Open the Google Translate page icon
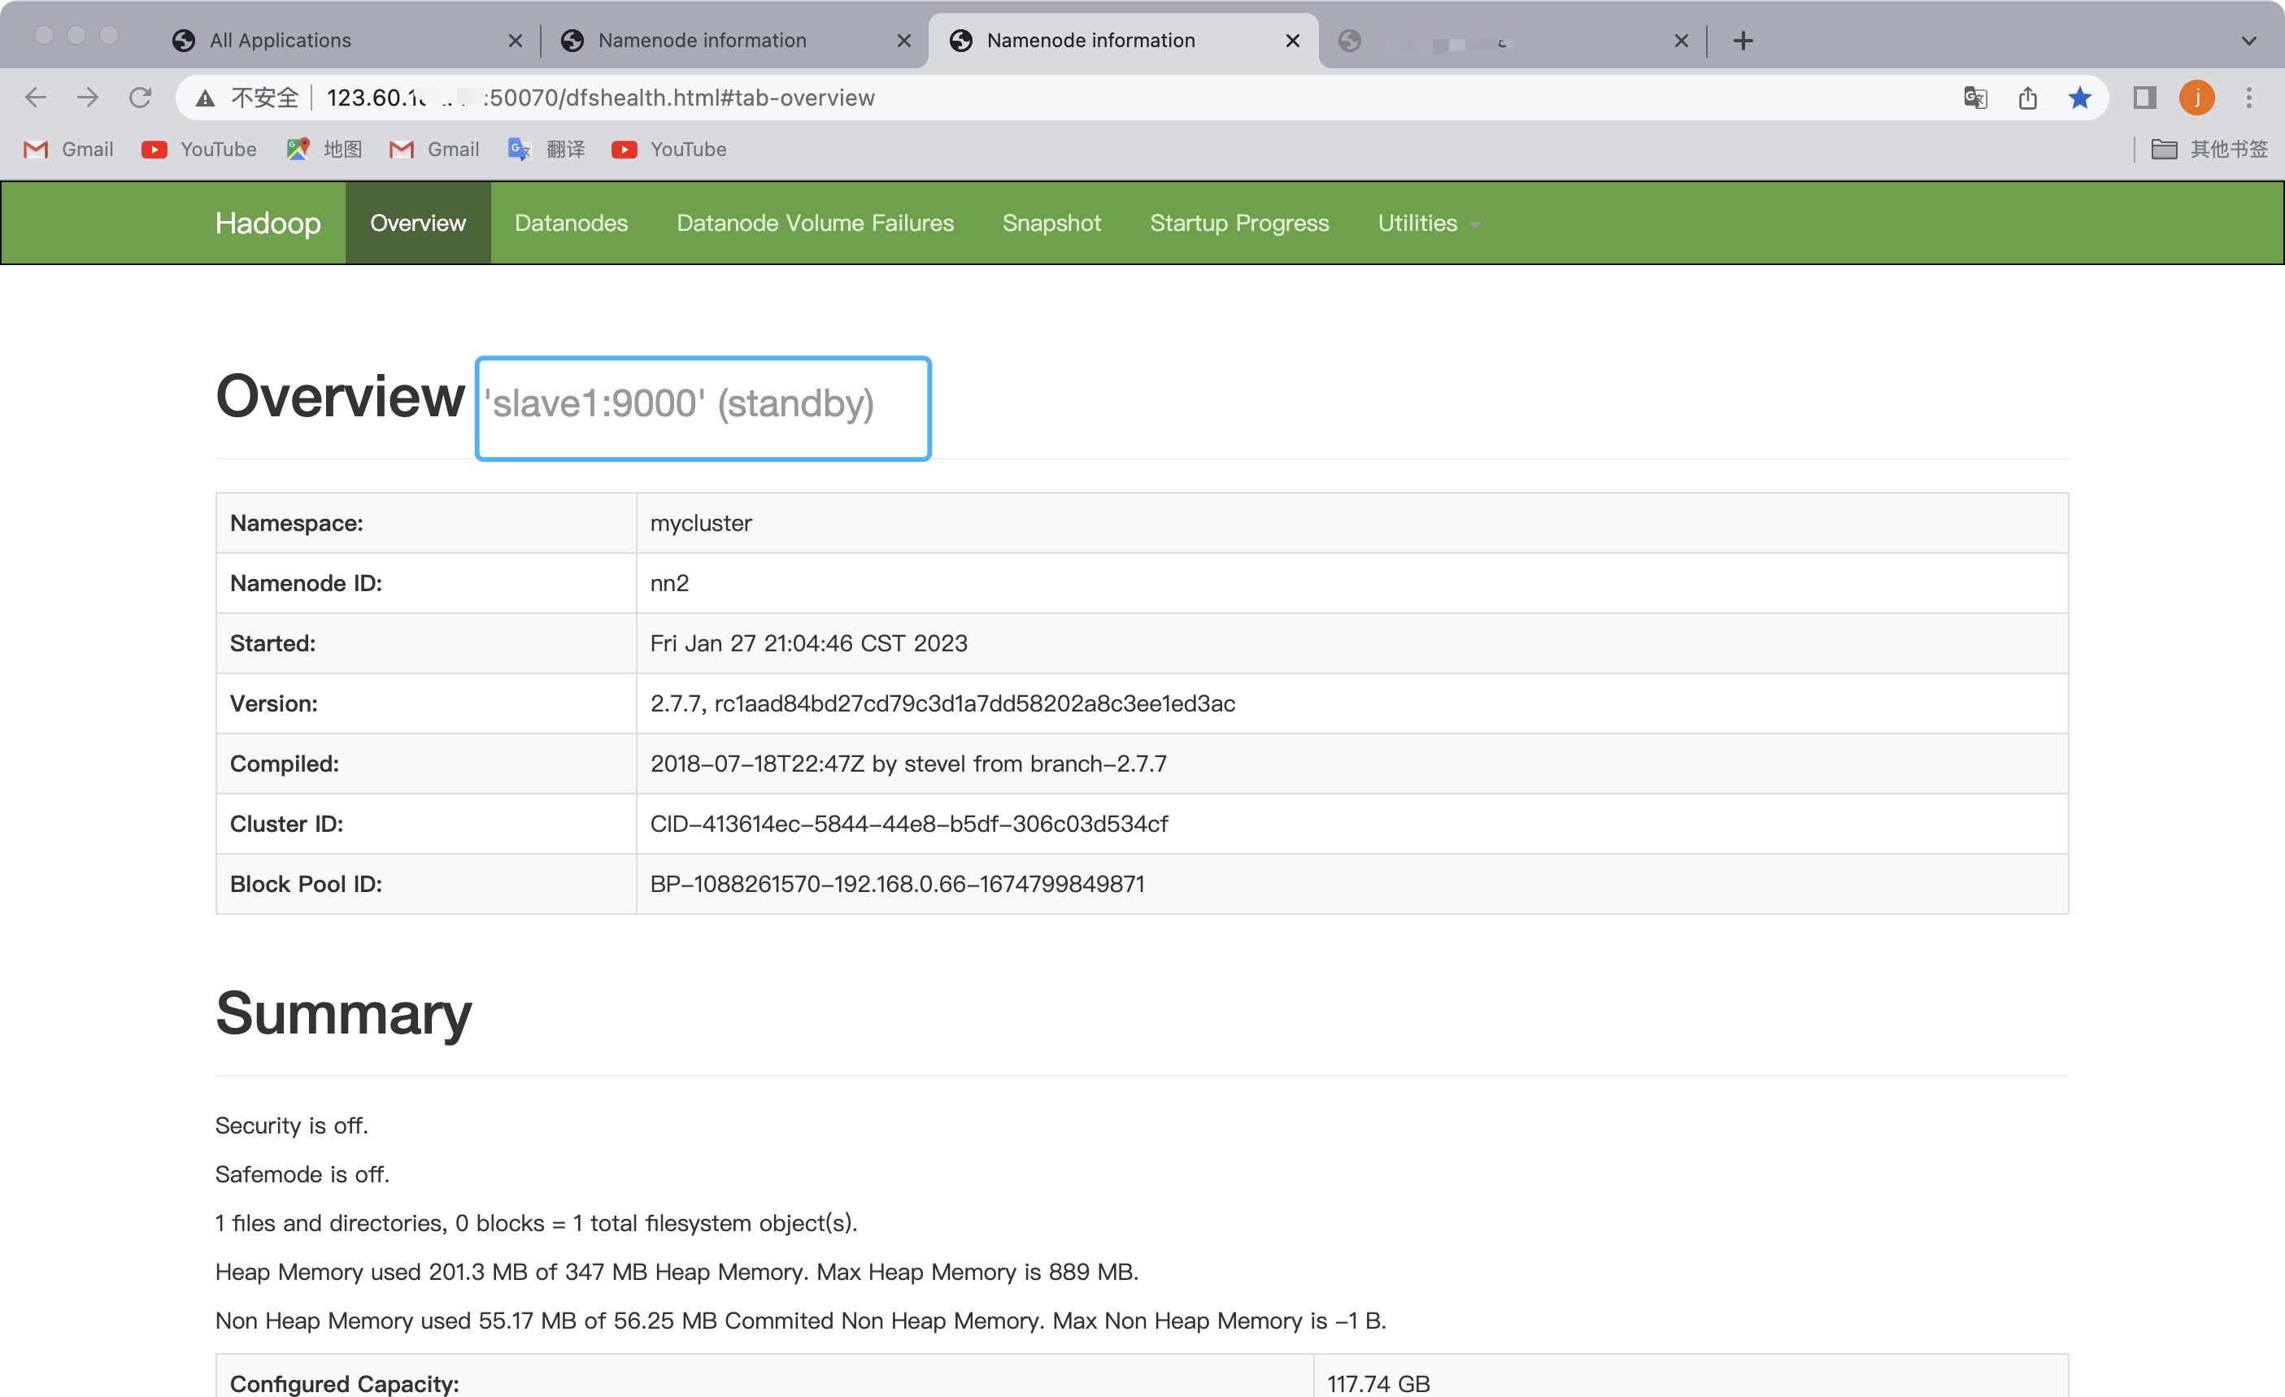Image resolution: width=2285 pixels, height=1397 pixels. tap(1975, 98)
